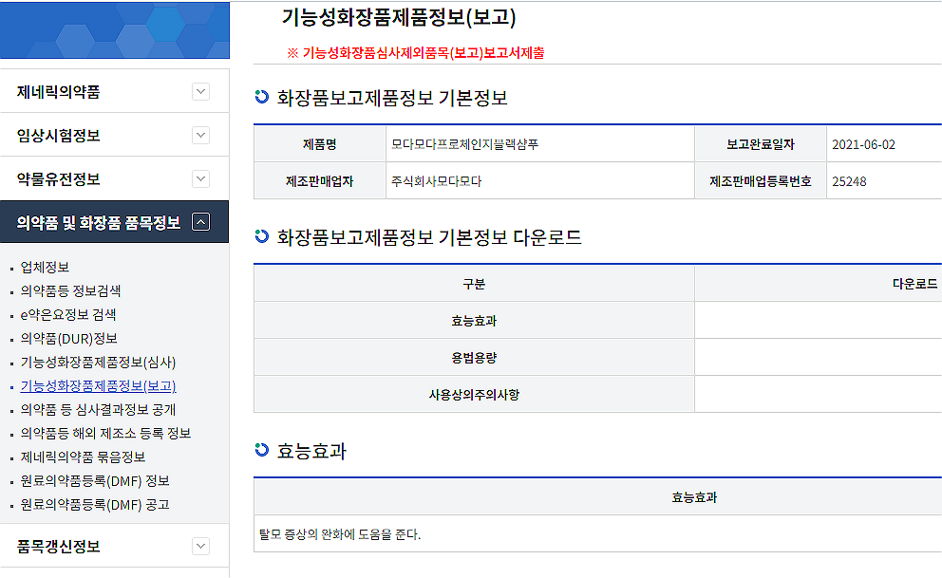The height and width of the screenshot is (578, 942).
Task: Select registration number 25248
Action: pos(849,181)
